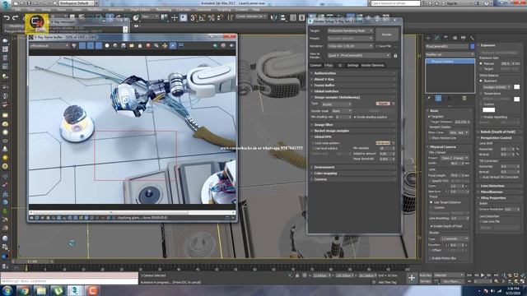
Task: Expand the Lens Distortion rollout
Action: click(499, 186)
